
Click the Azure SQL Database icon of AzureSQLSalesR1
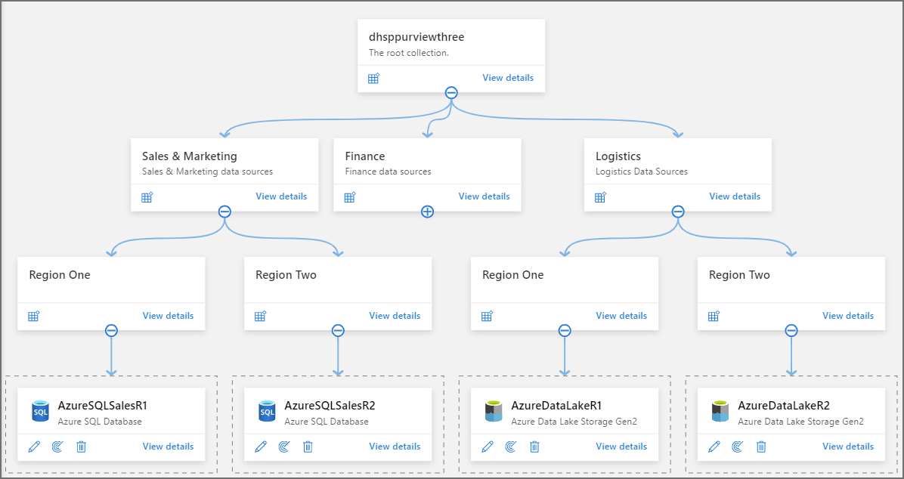point(40,412)
